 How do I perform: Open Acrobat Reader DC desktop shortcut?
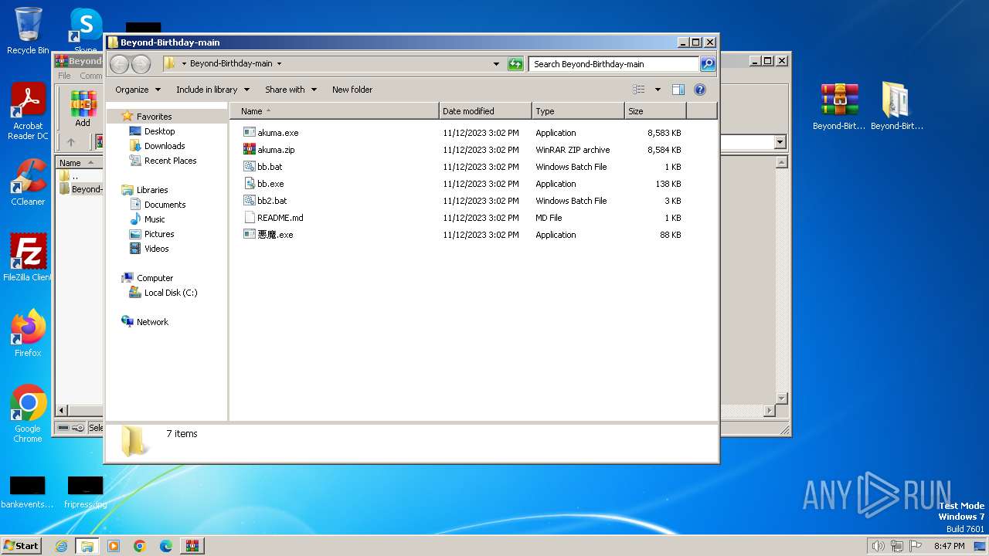28,112
